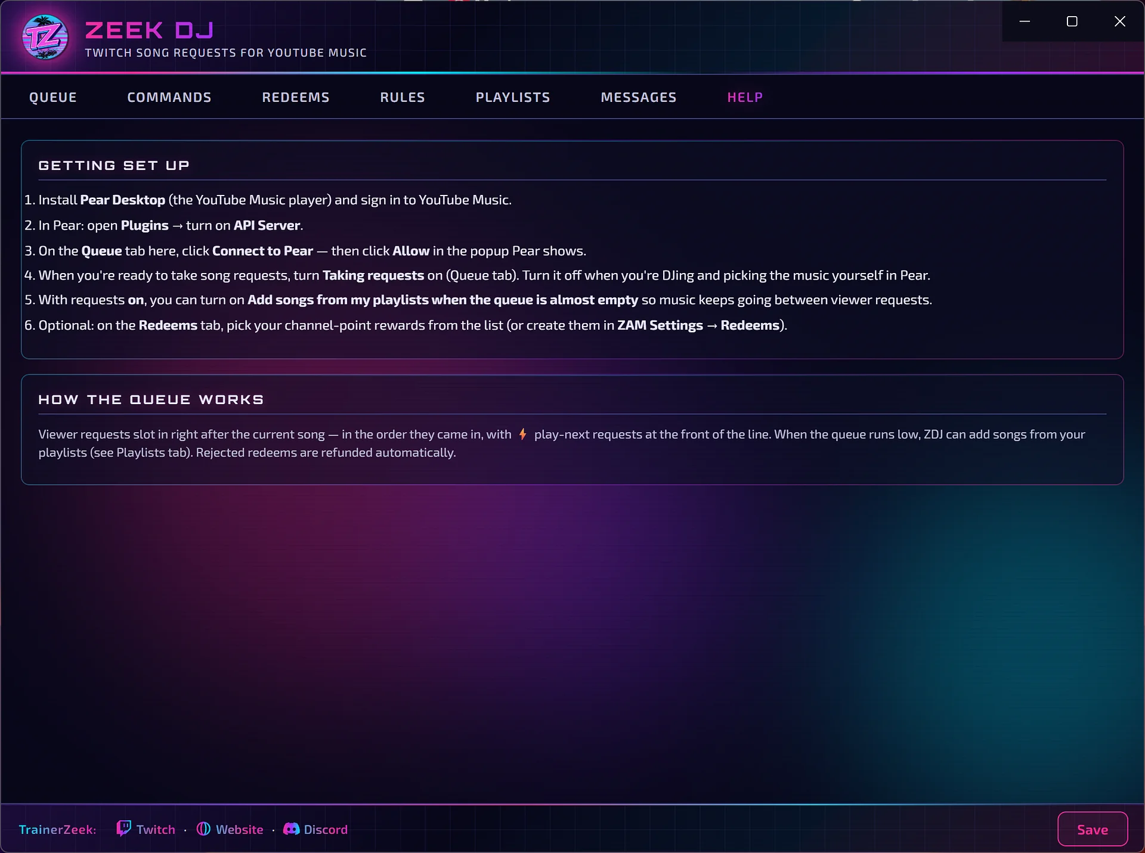1145x853 pixels.
Task: Click the 'TrainerZeek:' footer label
Action: 57,829
